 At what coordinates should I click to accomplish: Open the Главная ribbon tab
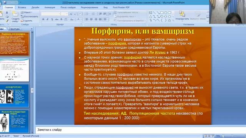tap(8, 7)
